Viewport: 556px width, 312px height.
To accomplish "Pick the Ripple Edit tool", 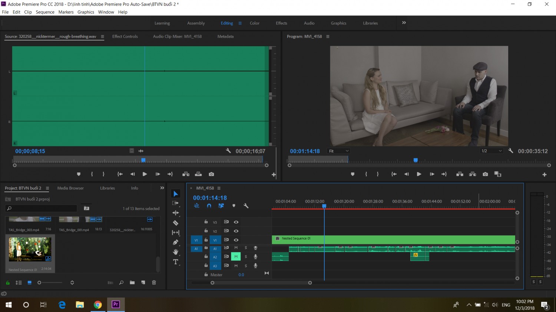I will coord(176,213).
